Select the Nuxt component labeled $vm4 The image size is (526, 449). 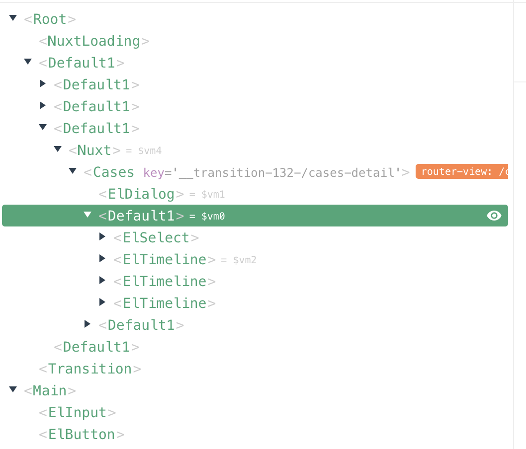(x=94, y=150)
